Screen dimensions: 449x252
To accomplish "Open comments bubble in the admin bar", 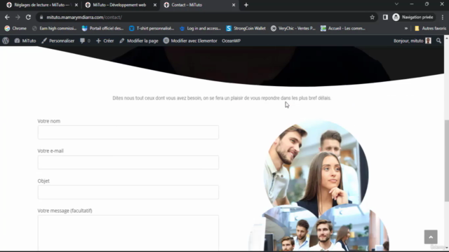I will 85,41.
